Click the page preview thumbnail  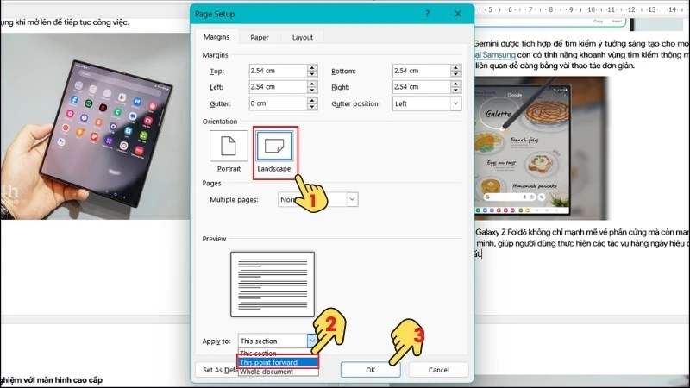pyautogui.click(x=273, y=285)
